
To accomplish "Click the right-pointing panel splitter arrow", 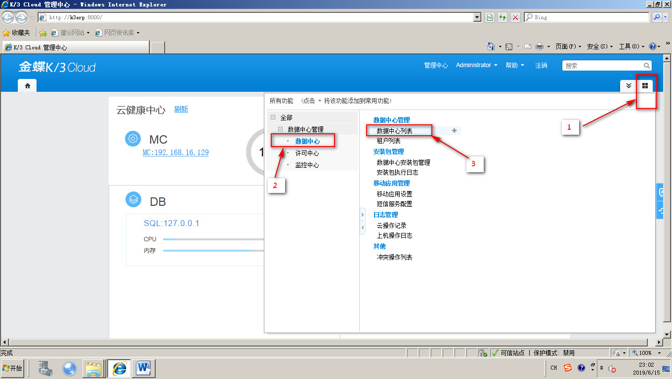I will tap(362, 215).
